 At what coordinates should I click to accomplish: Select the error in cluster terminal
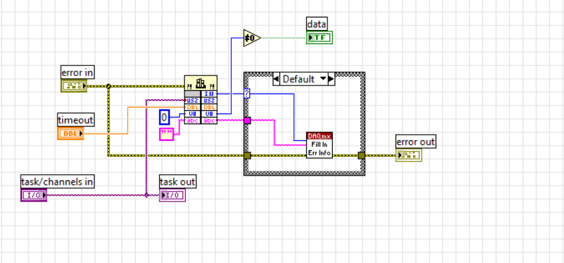(74, 86)
